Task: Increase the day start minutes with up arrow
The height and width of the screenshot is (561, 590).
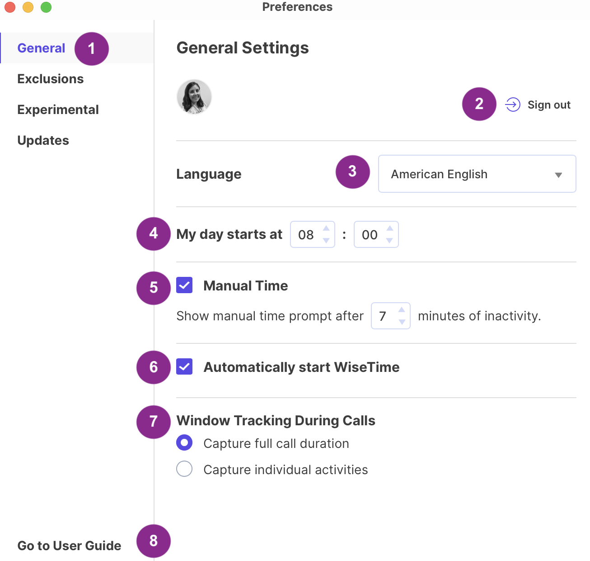Action: point(390,228)
